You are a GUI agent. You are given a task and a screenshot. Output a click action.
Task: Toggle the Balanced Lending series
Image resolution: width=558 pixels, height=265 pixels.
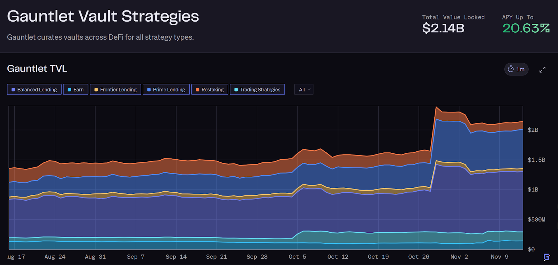[34, 89]
